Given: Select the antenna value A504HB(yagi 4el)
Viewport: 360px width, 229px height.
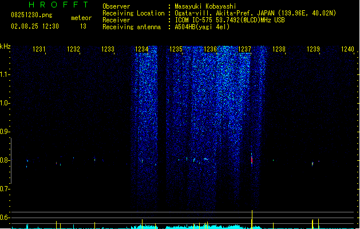Looking at the screenshot, I should (x=202, y=27).
